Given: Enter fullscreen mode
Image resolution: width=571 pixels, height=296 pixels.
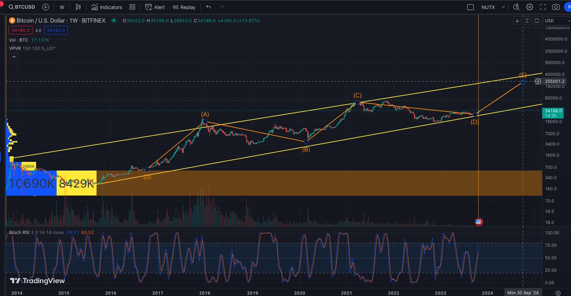Looking at the screenshot, I should pos(542,7).
